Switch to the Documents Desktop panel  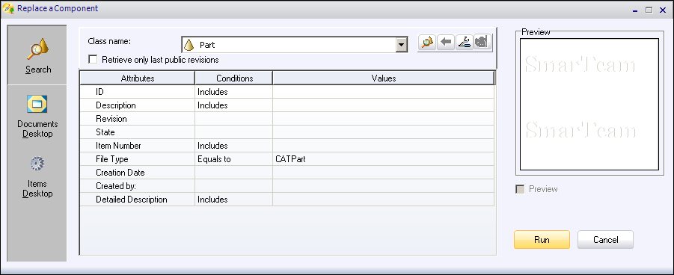pos(37,117)
